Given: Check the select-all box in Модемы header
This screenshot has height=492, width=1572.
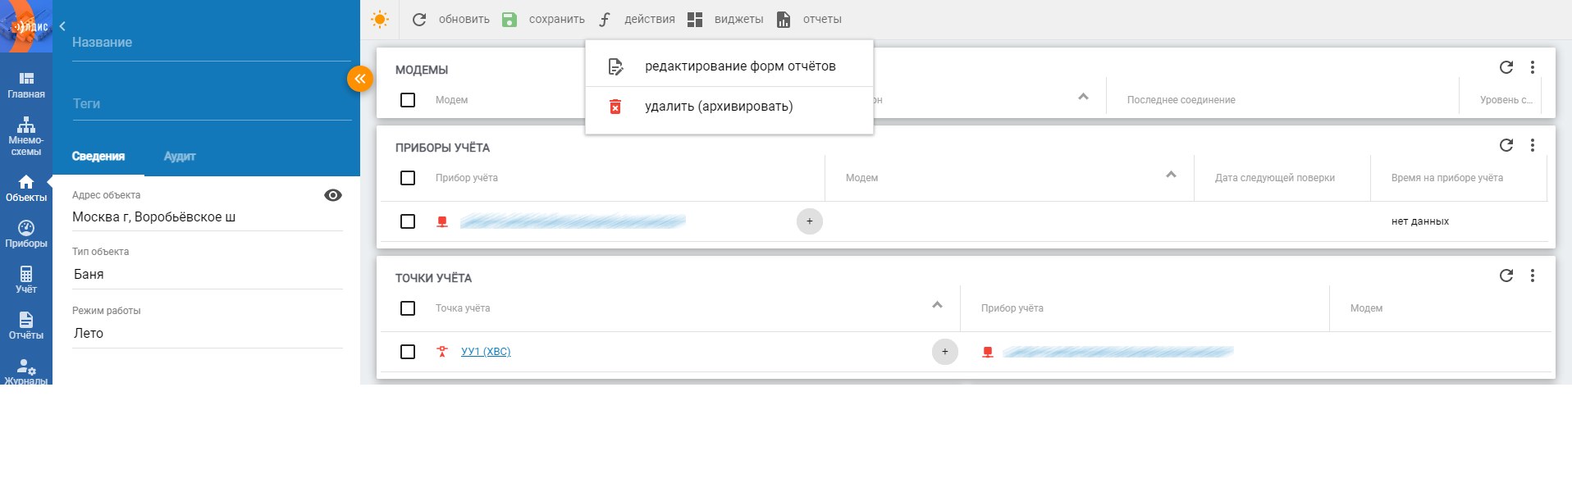Looking at the screenshot, I should pos(408,100).
